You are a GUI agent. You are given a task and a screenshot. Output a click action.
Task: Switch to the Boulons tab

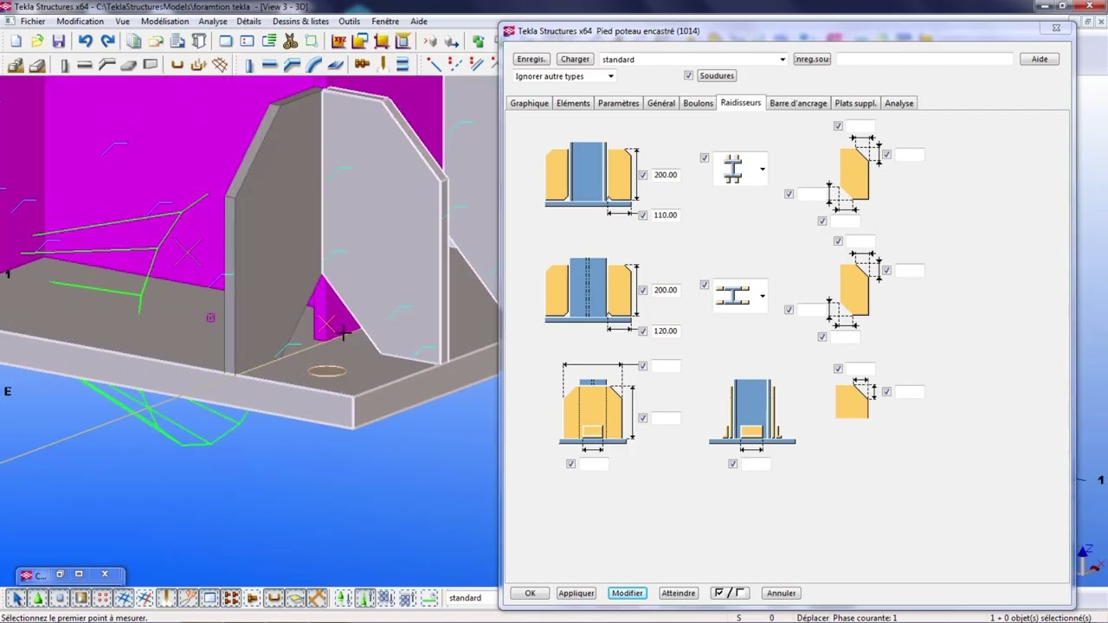point(698,103)
